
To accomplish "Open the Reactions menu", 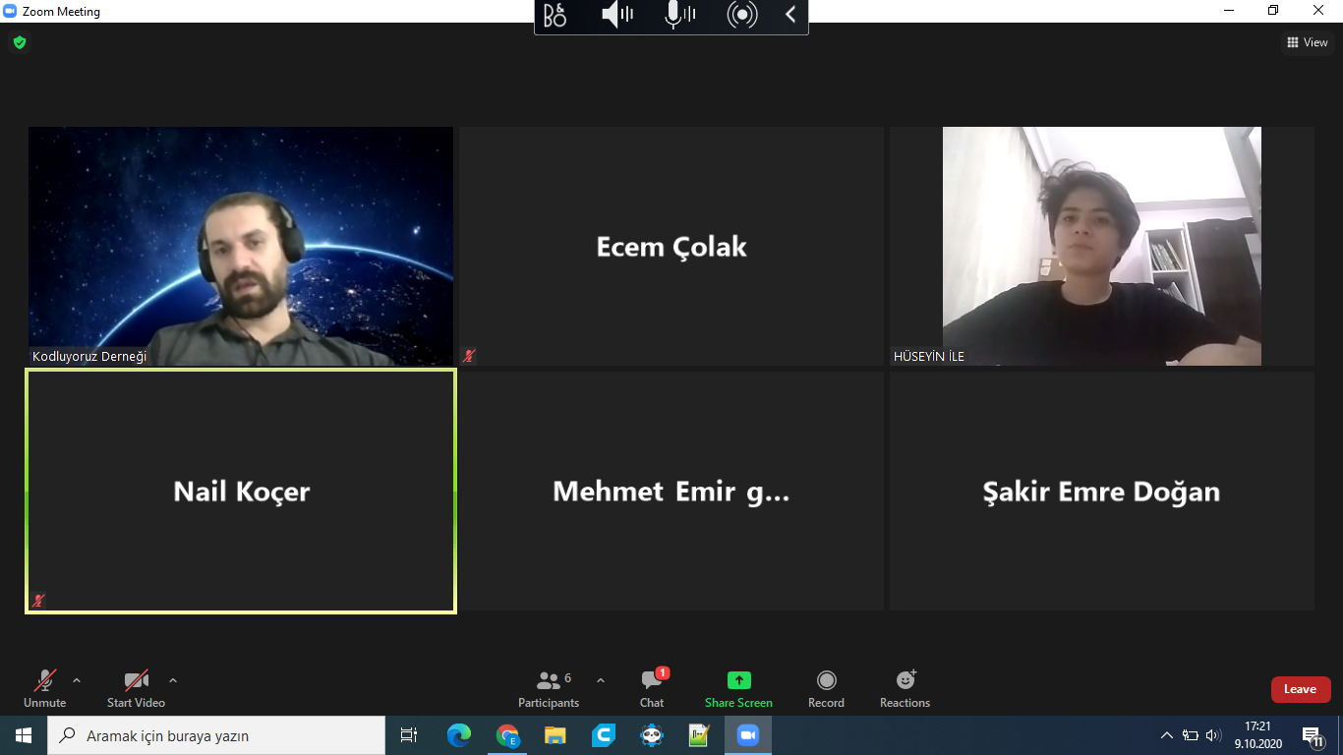I will (905, 688).
